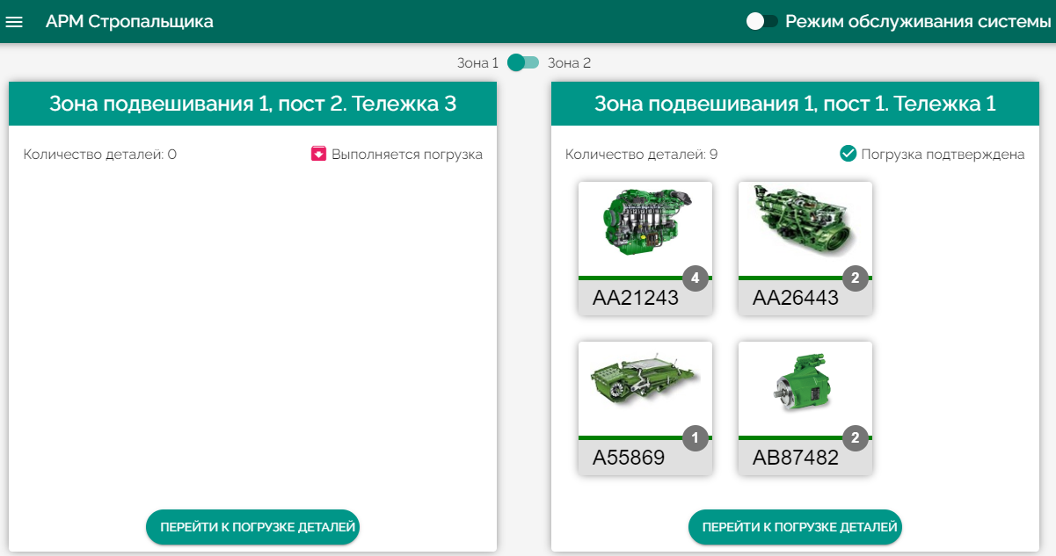The height and width of the screenshot is (556, 1056).
Task: Open engine thumbnail for part AA26443
Action: pos(805,228)
